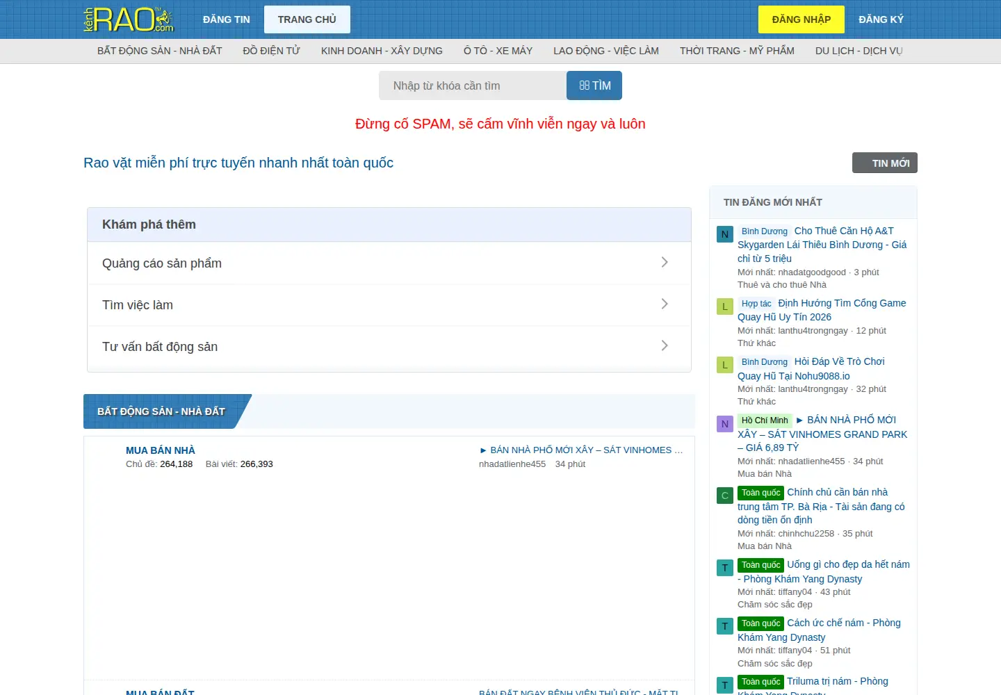
Task: Open avatar N beside Skygarden Lái Thiêu post
Action: 725,234
